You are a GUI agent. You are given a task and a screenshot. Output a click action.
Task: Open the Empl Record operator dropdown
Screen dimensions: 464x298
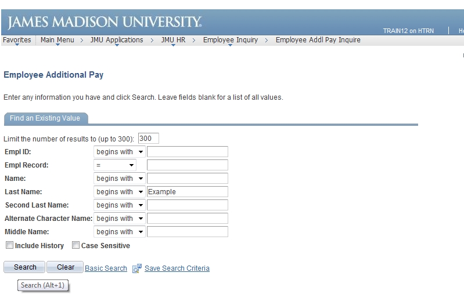pos(115,165)
